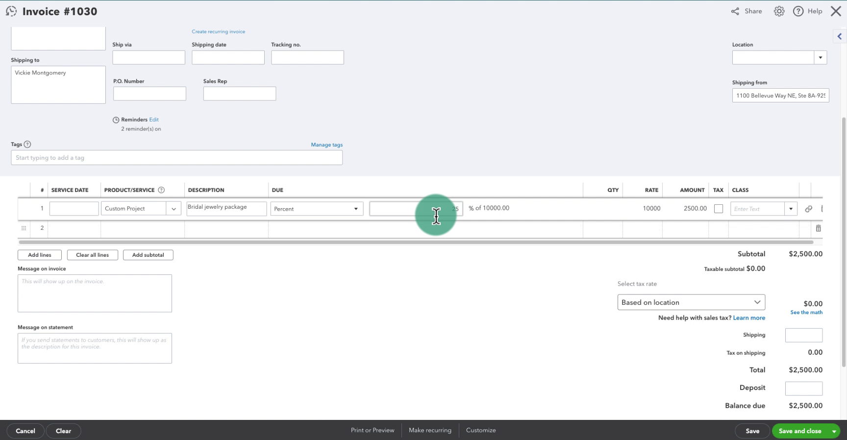
Task: Click the Reminders clock icon
Action: coord(116,120)
